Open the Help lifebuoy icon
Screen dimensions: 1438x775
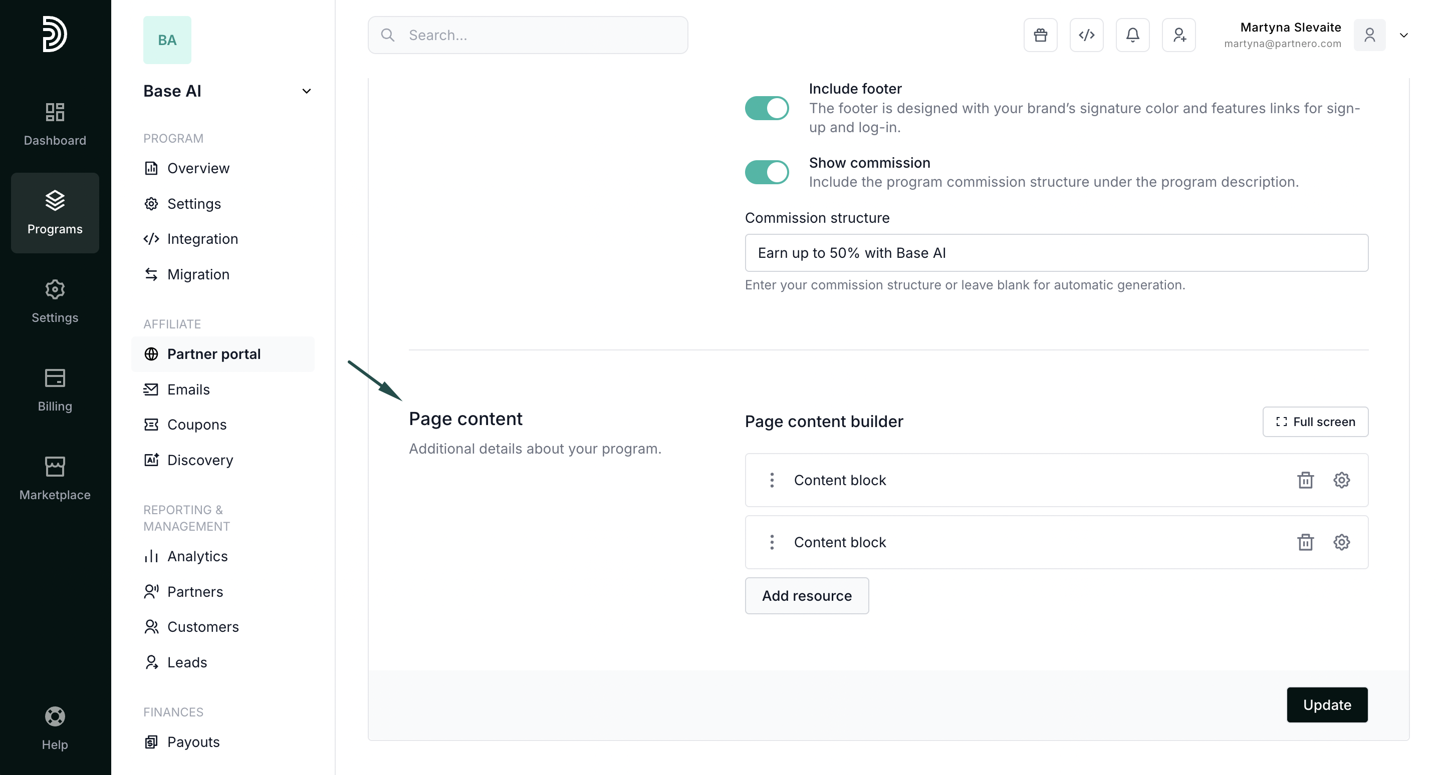pos(55,716)
